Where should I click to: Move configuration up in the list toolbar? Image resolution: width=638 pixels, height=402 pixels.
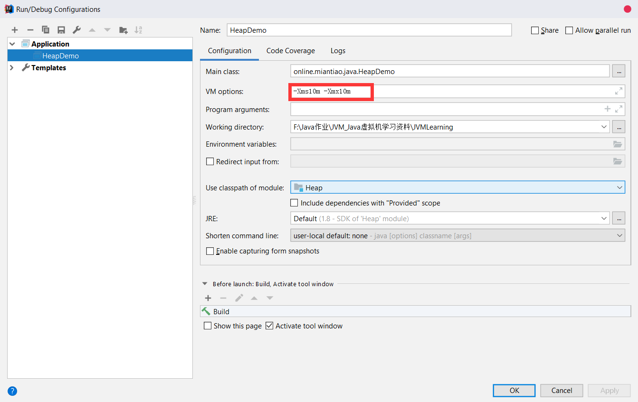(92, 30)
